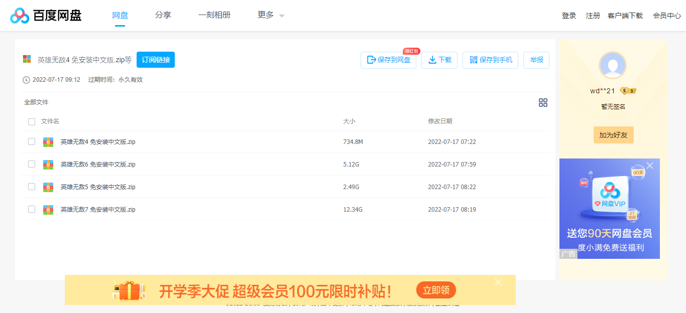This screenshot has width=686, height=313.
Task: Check the checkbox for 英雄无敌7 免安装中文版.zip
Action: pos(32,209)
